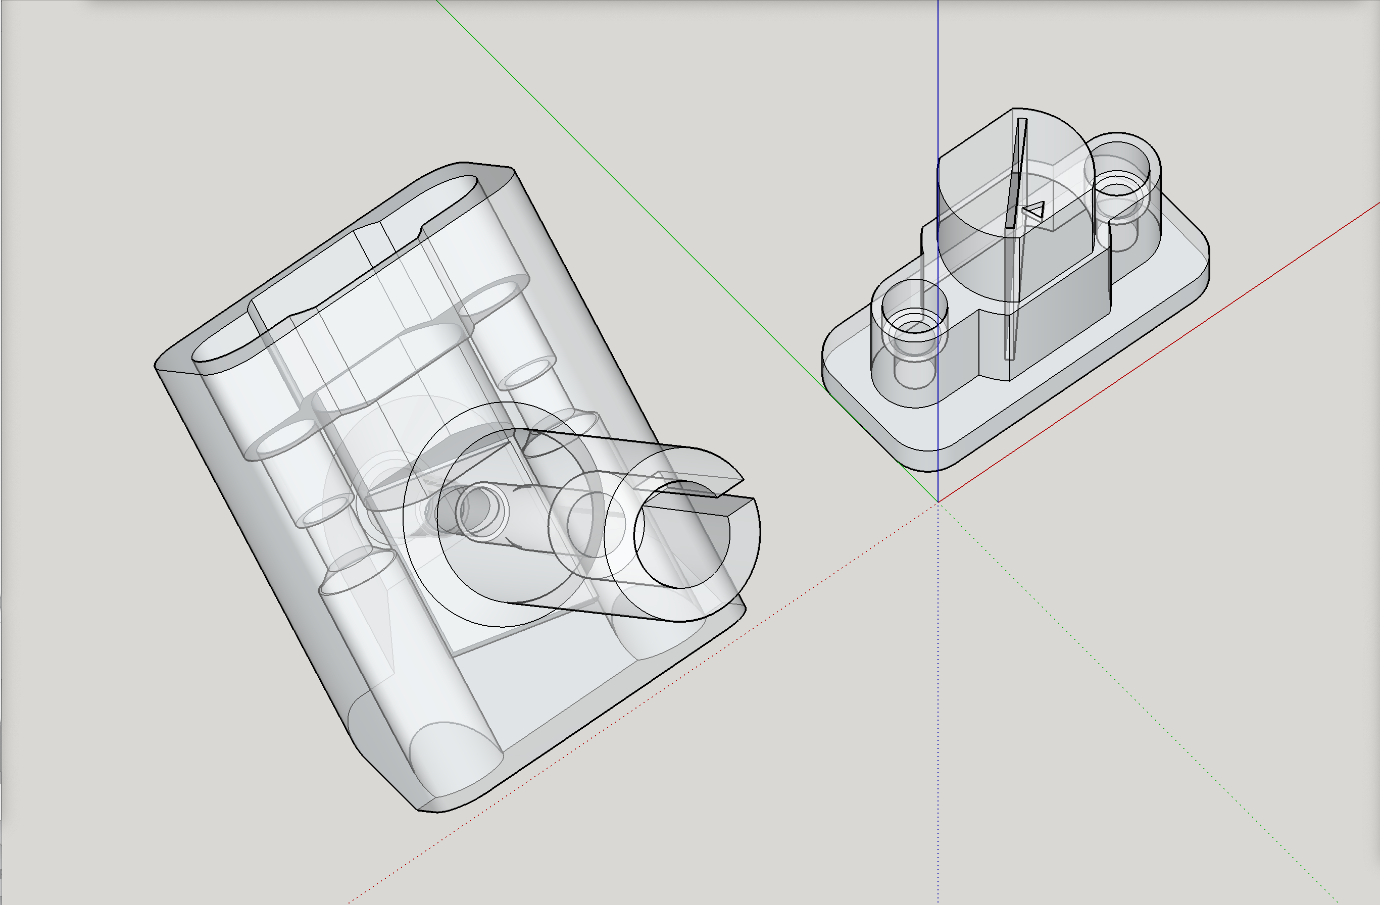Image resolution: width=1380 pixels, height=905 pixels.
Task: Click the small triangle arrow marking
Action: pos(1034,210)
